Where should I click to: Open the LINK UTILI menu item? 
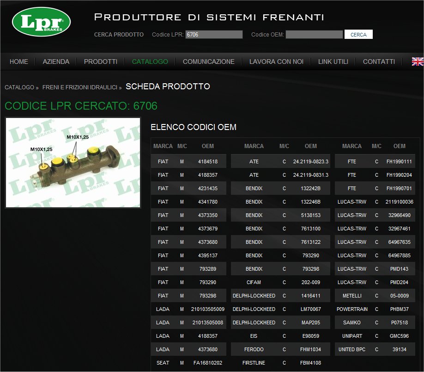click(x=333, y=62)
